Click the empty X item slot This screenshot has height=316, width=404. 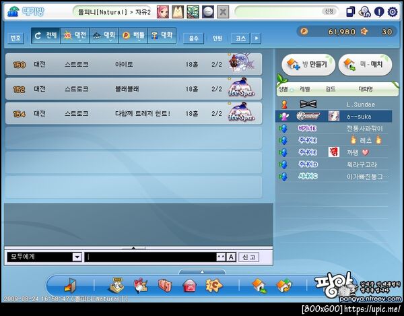(x=223, y=12)
